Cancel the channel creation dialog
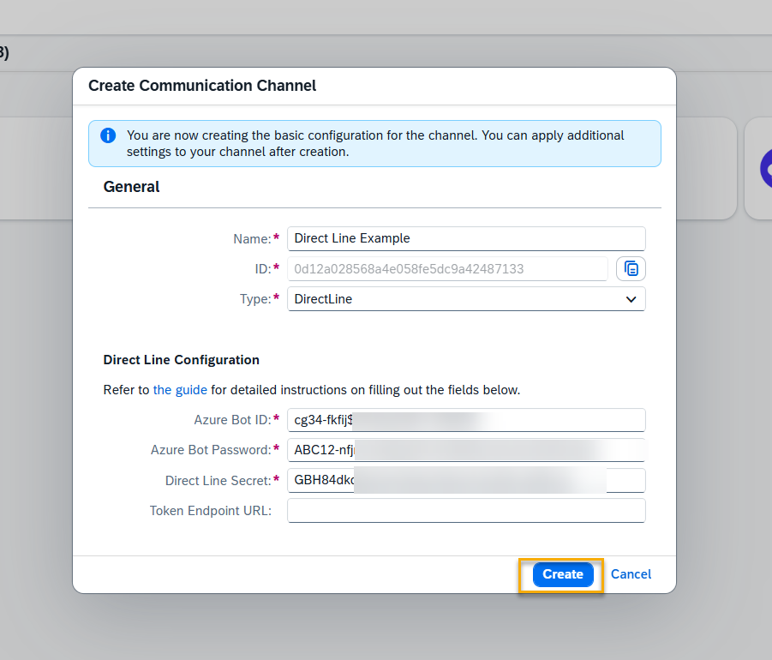The height and width of the screenshot is (660, 772). pos(631,574)
